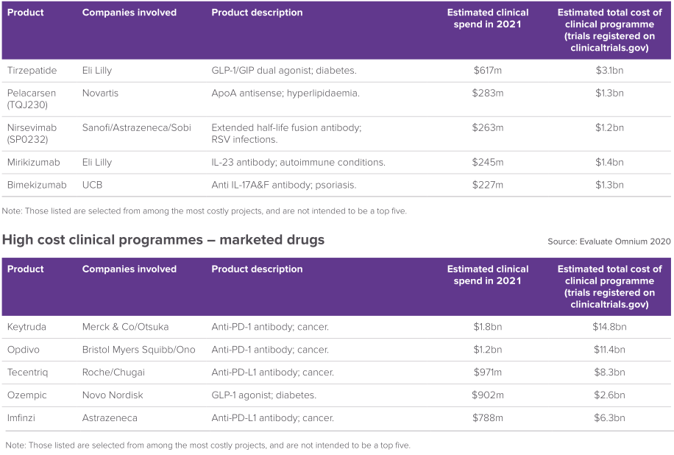Select the Ozempic product cell
The height and width of the screenshot is (455, 674).
[27, 395]
